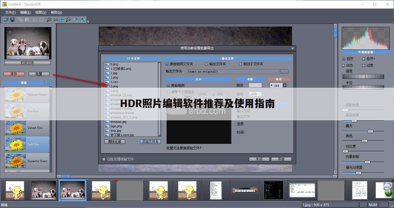Image resolution: width=394 pixels, height=208 pixels.
Task: Open the 视图(V) menu
Action: pos(41,12)
